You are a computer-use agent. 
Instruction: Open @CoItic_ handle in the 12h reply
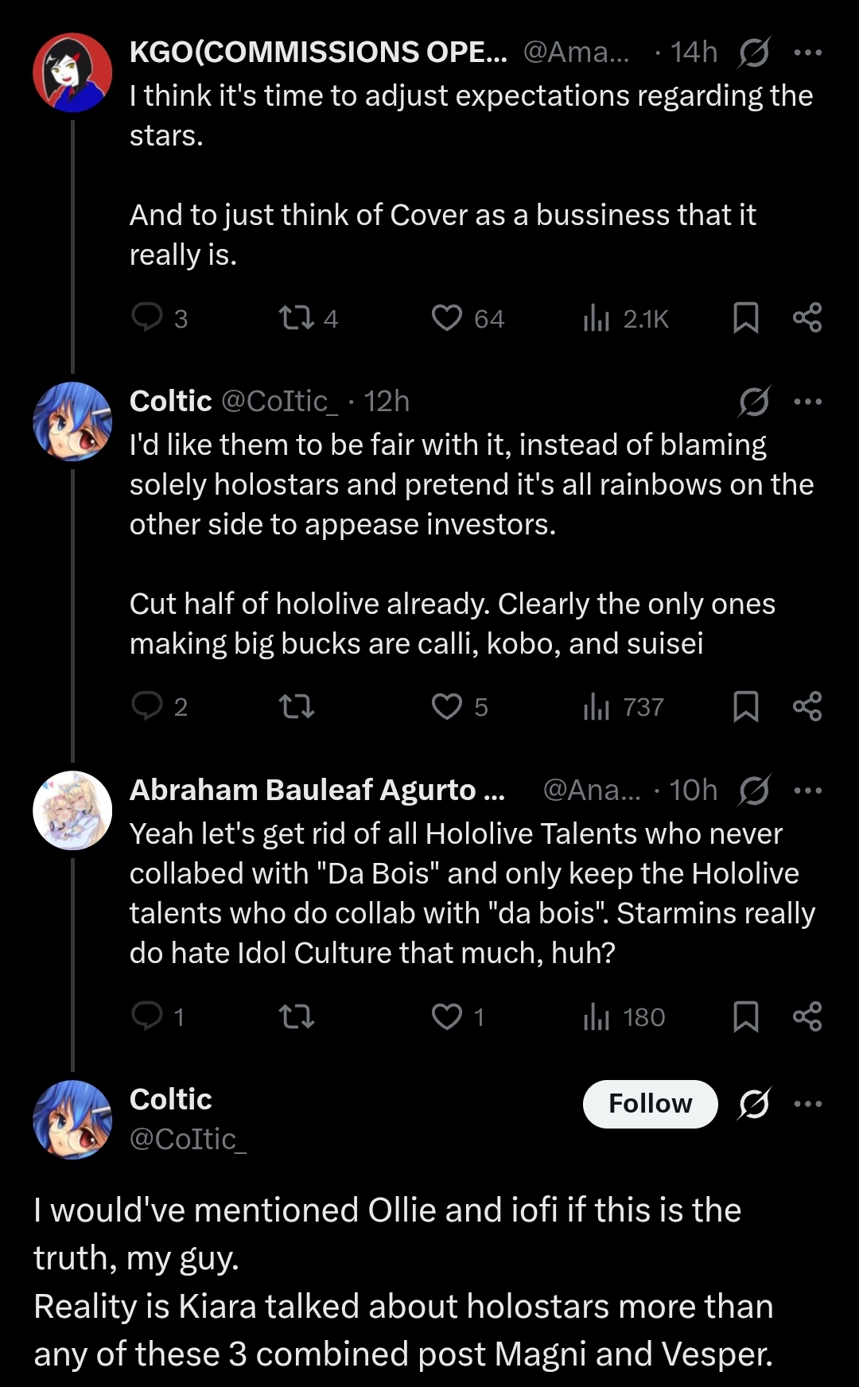click(279, 402)
